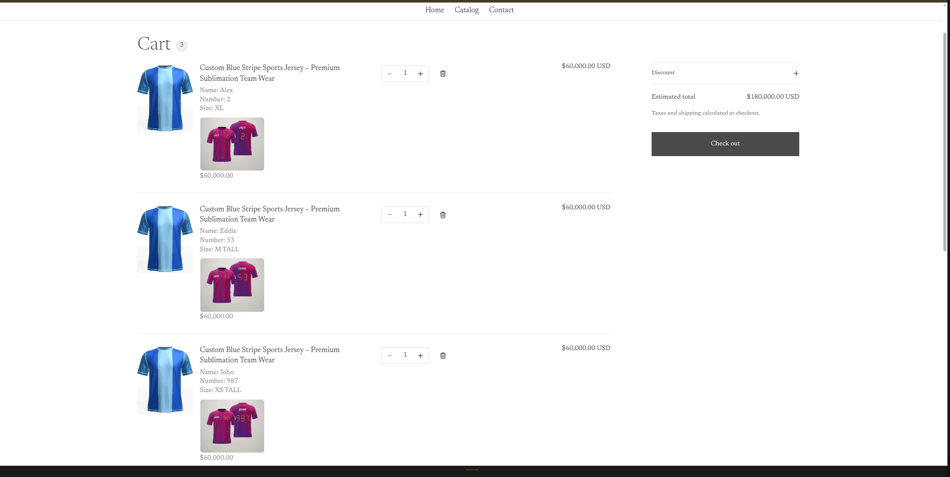
Task: Open the Contact page
Action: pos(501,10)
